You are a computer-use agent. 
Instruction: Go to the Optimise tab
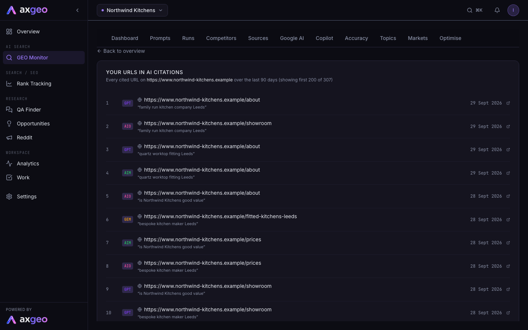450,38
